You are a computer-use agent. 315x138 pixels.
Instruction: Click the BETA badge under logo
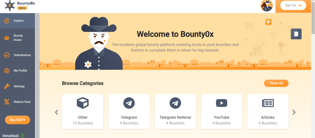point(22,8)
